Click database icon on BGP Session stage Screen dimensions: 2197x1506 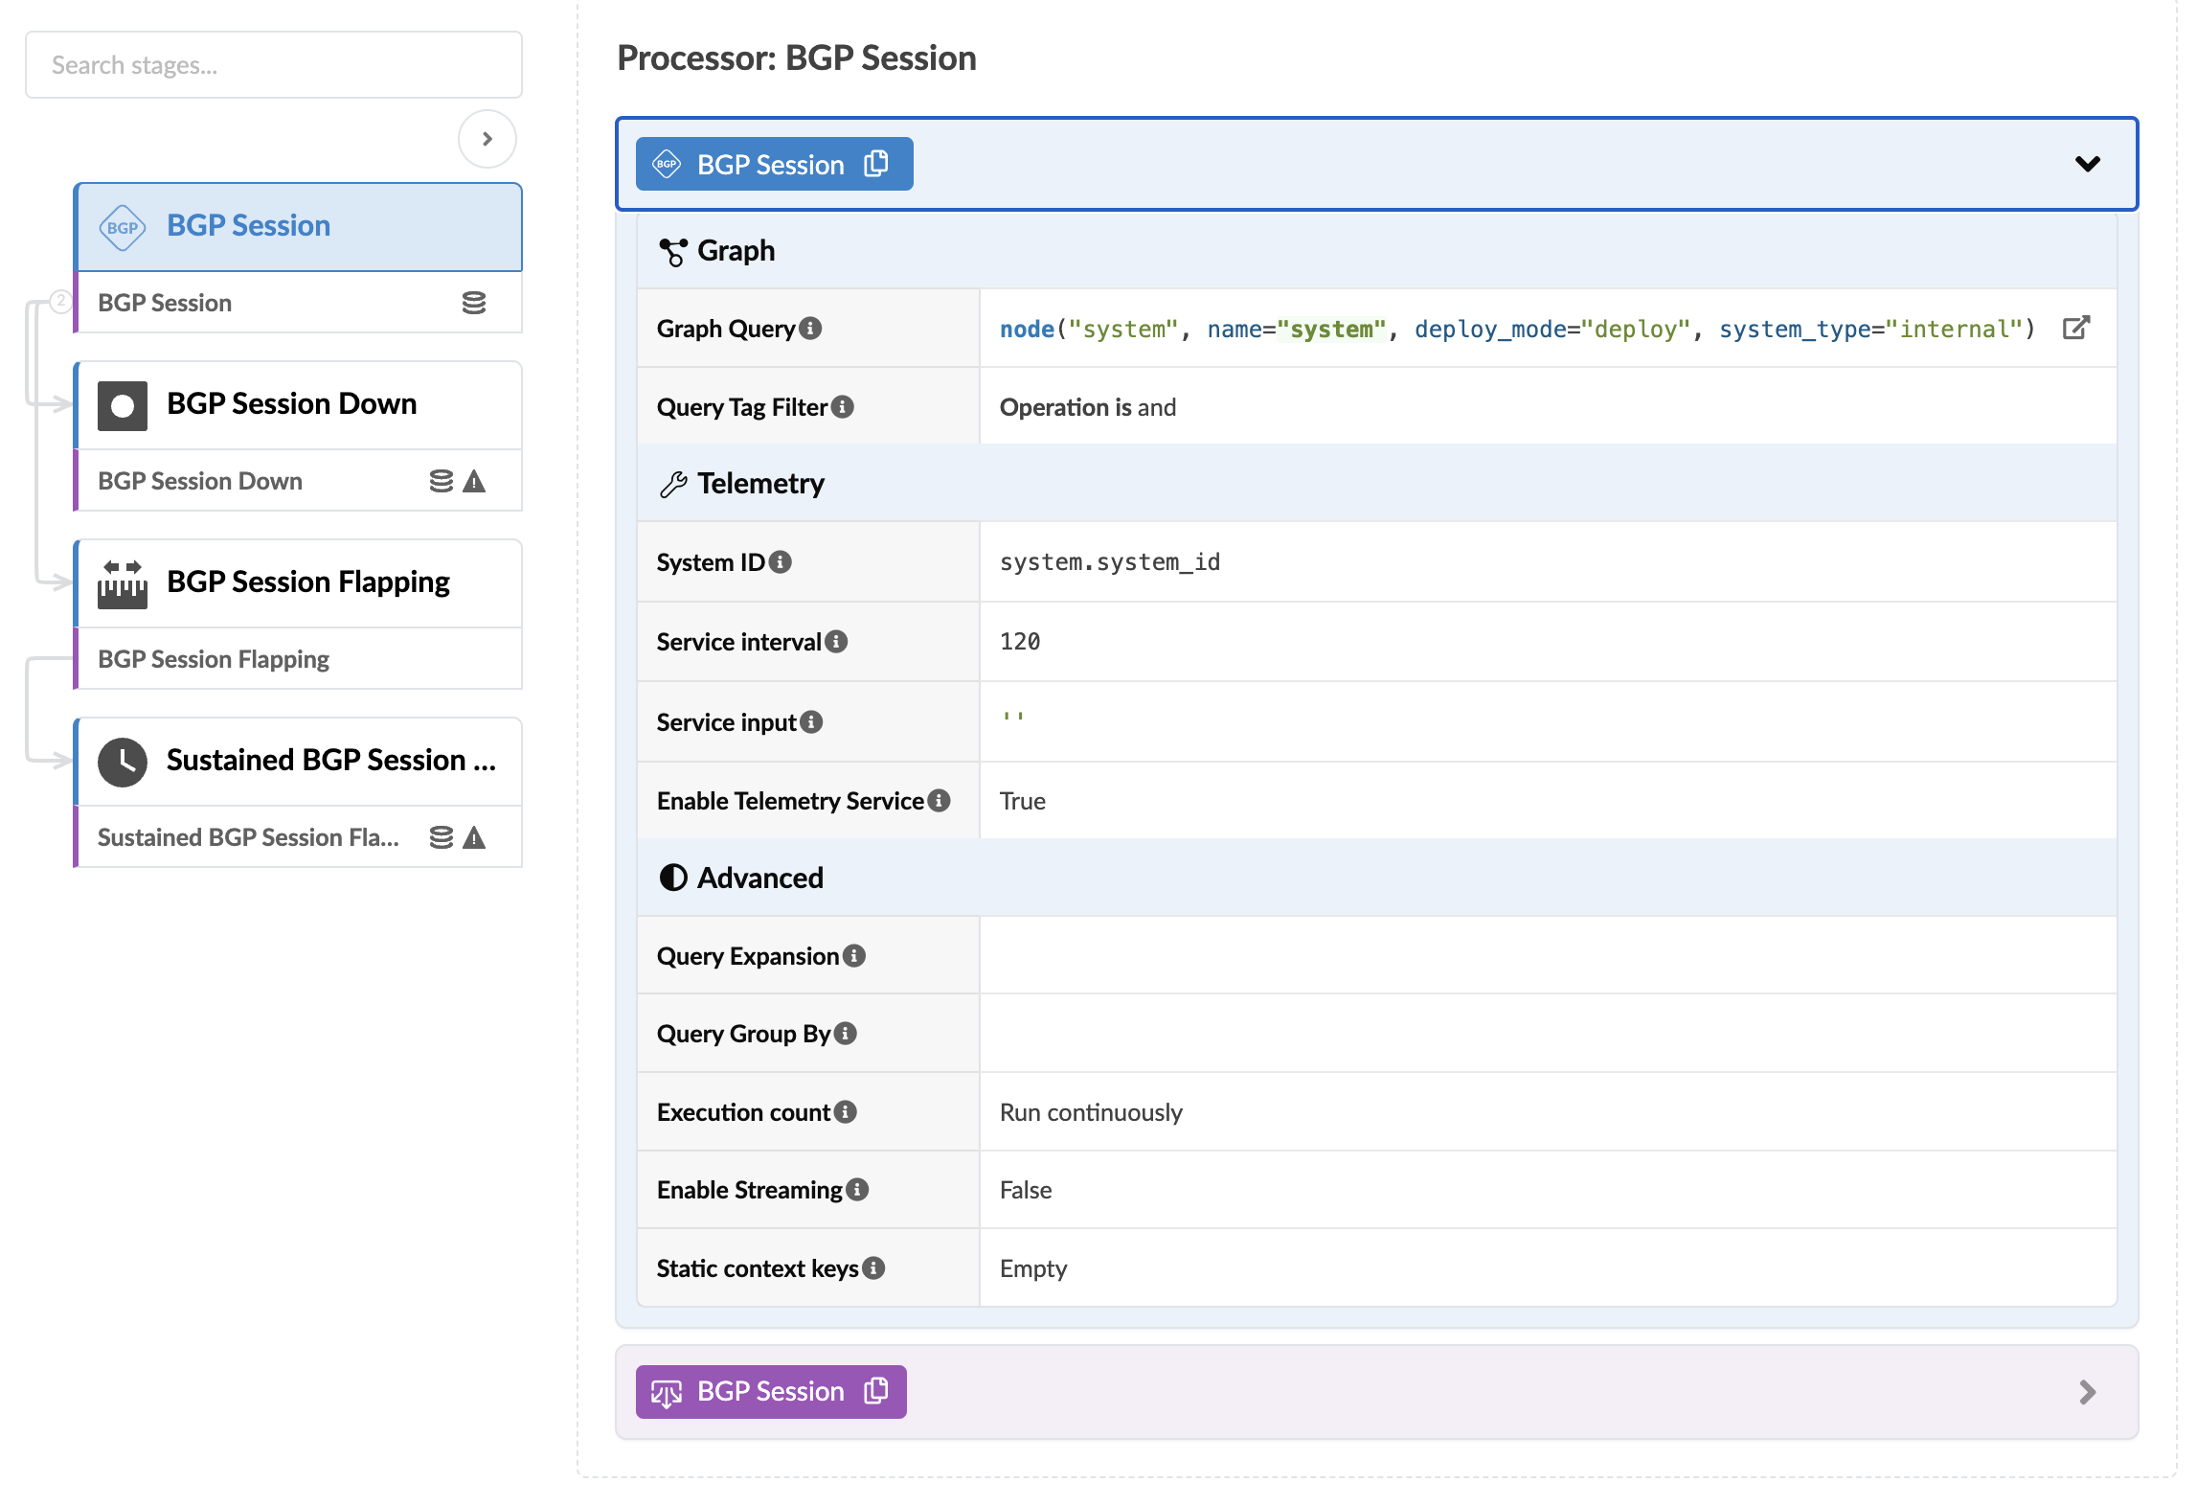[x=474, y=303]
